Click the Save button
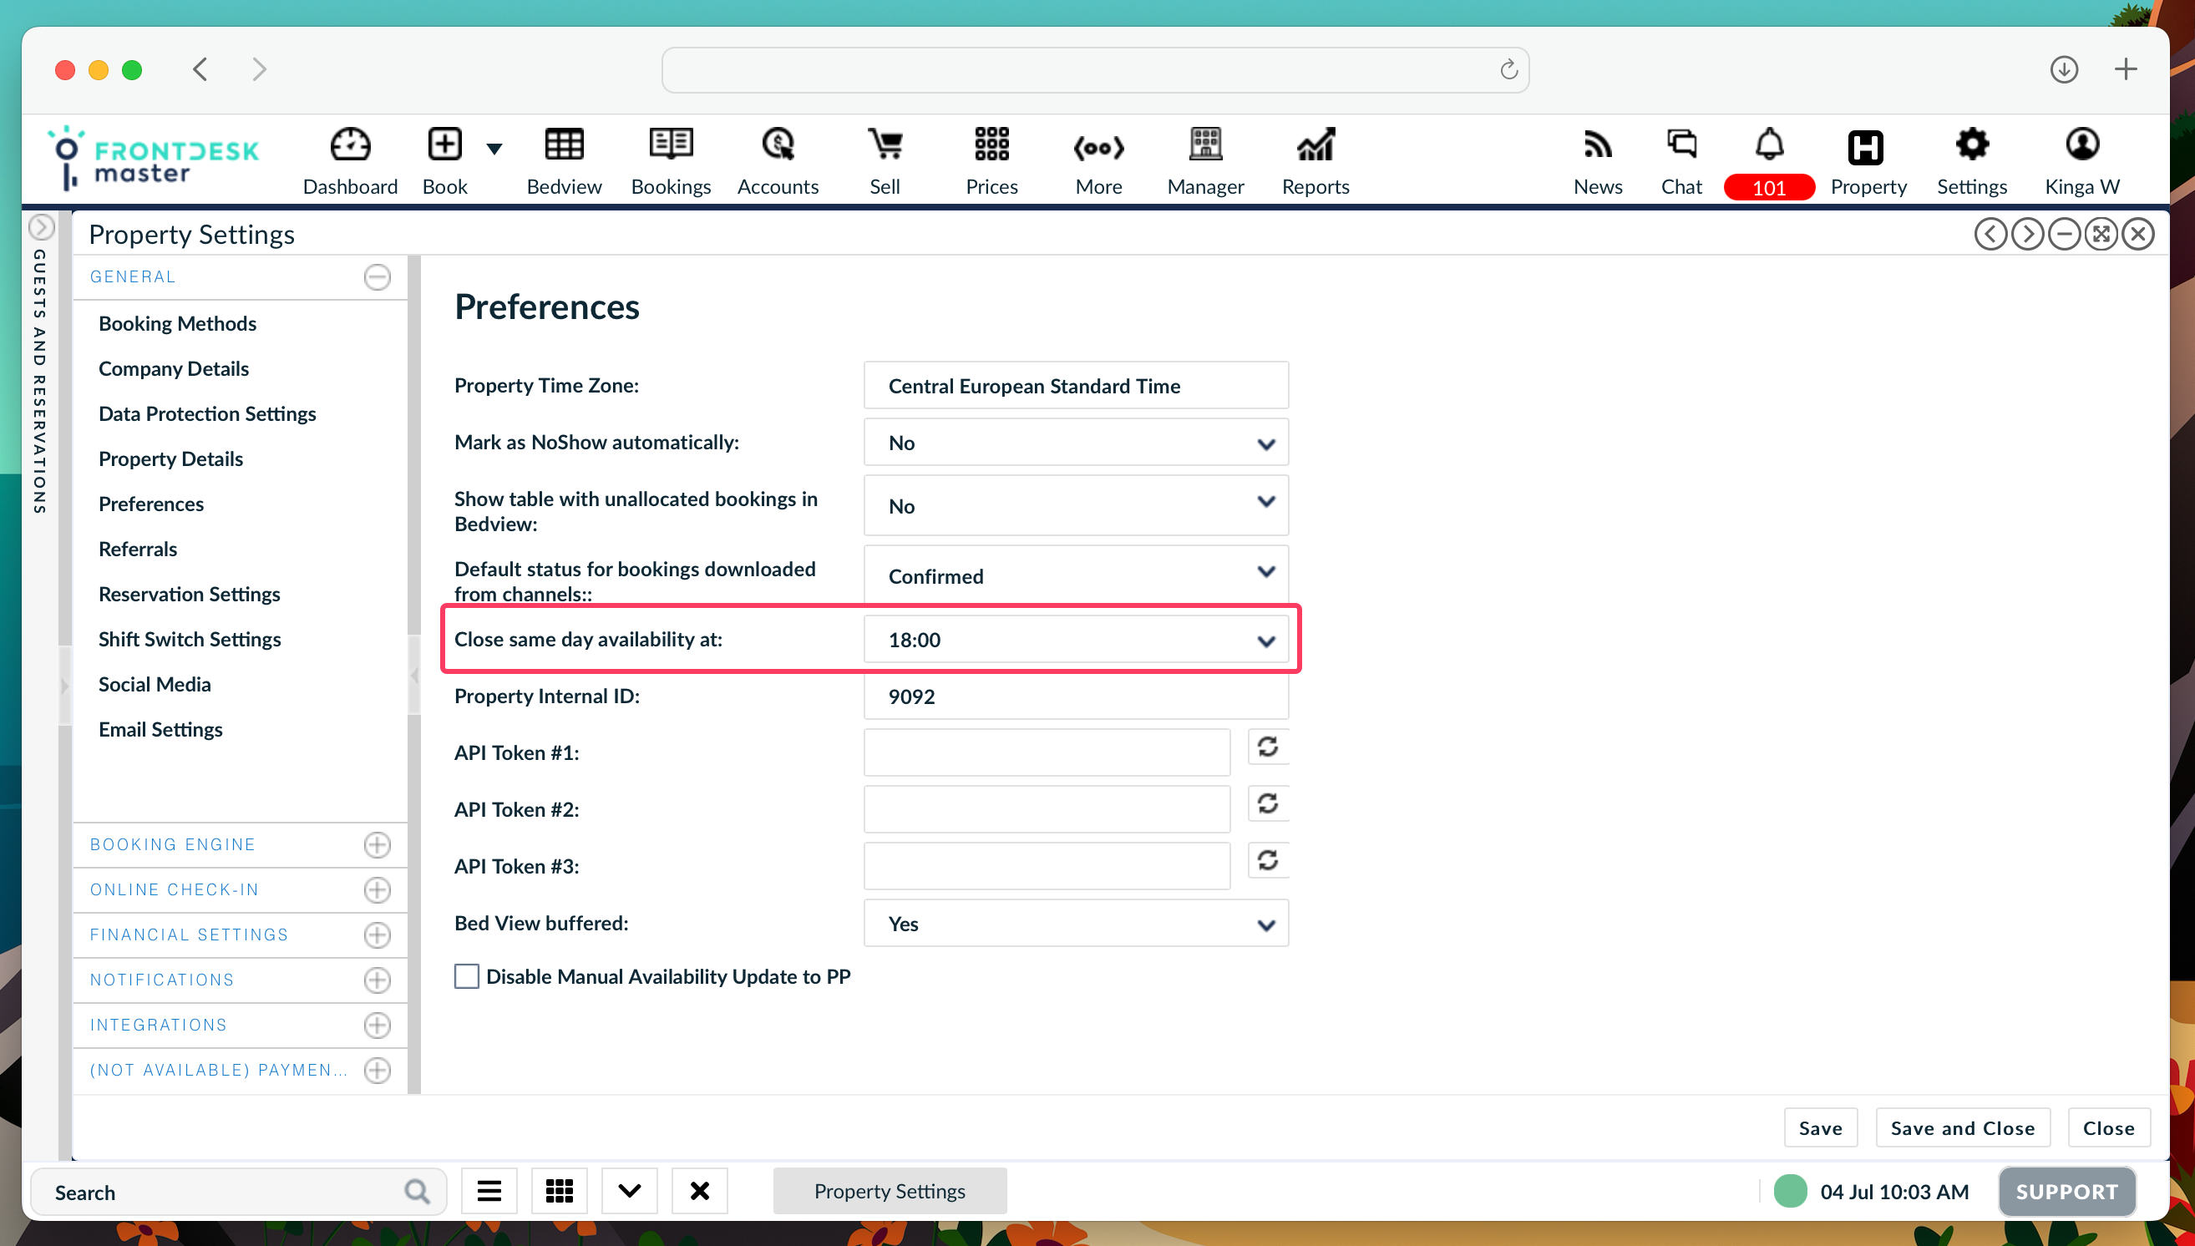2195x1246 pixels. click(1820, 1128)
